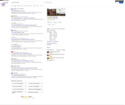125x105 pixels.
Task: Click the purple L reviewer avatar
Action: [x=48, y=52]
